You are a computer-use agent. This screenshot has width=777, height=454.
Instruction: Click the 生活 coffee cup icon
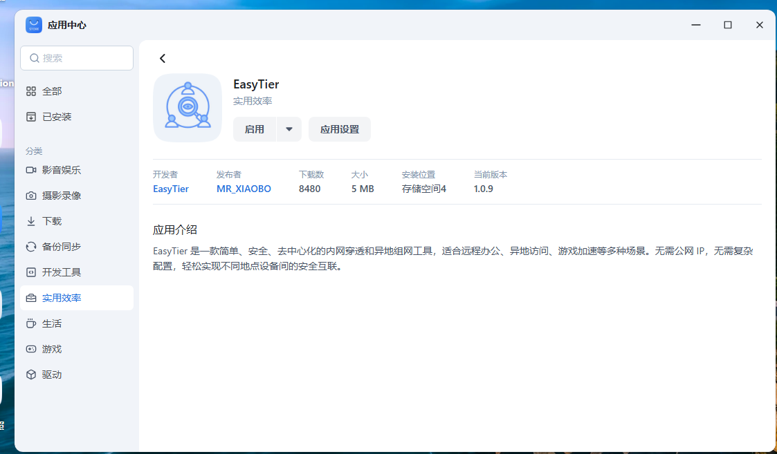tap(31, 323)
